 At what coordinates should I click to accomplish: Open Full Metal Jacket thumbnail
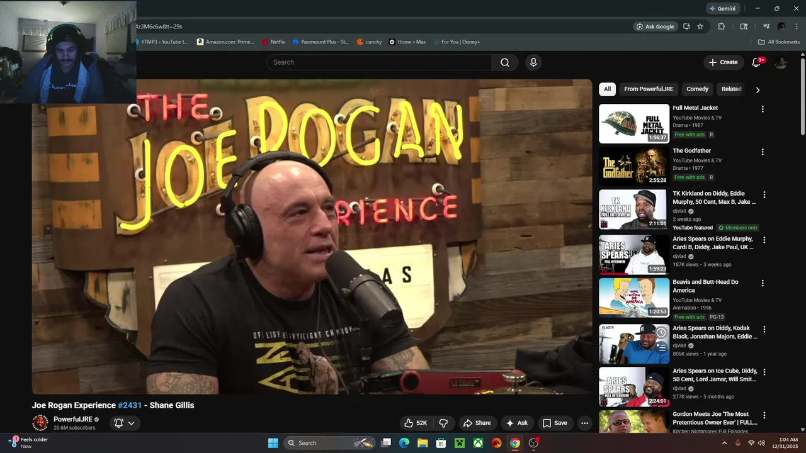(x=634, y=124)
